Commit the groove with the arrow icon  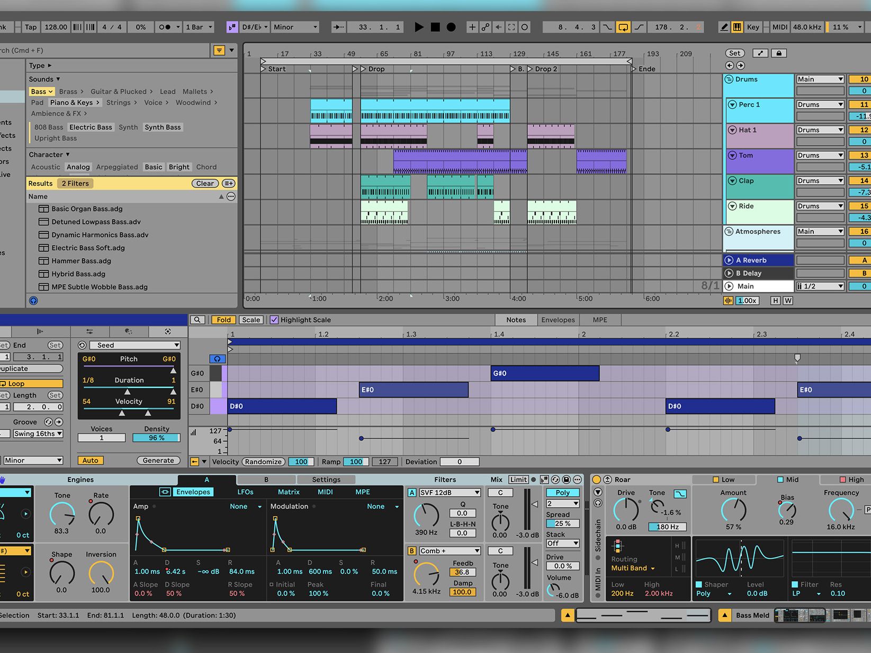coord(59,422)
